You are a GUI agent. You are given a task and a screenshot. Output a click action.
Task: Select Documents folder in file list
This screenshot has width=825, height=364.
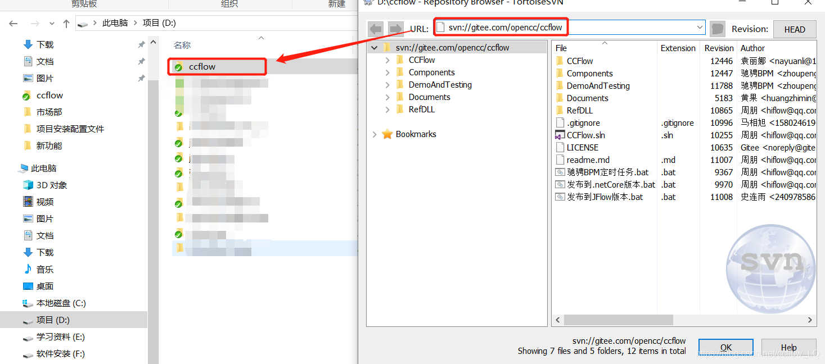581,98
